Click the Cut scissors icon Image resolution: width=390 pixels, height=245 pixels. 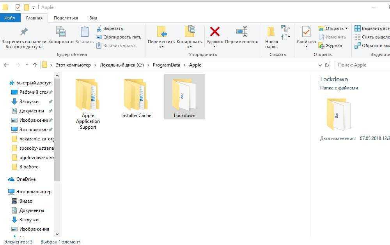(x=99, y=28)
